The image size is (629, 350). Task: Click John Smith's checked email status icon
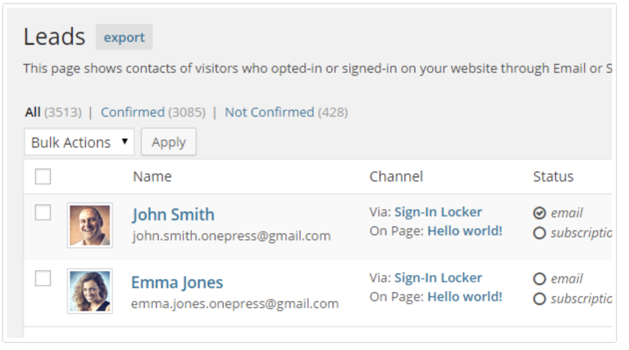(539, 213)
